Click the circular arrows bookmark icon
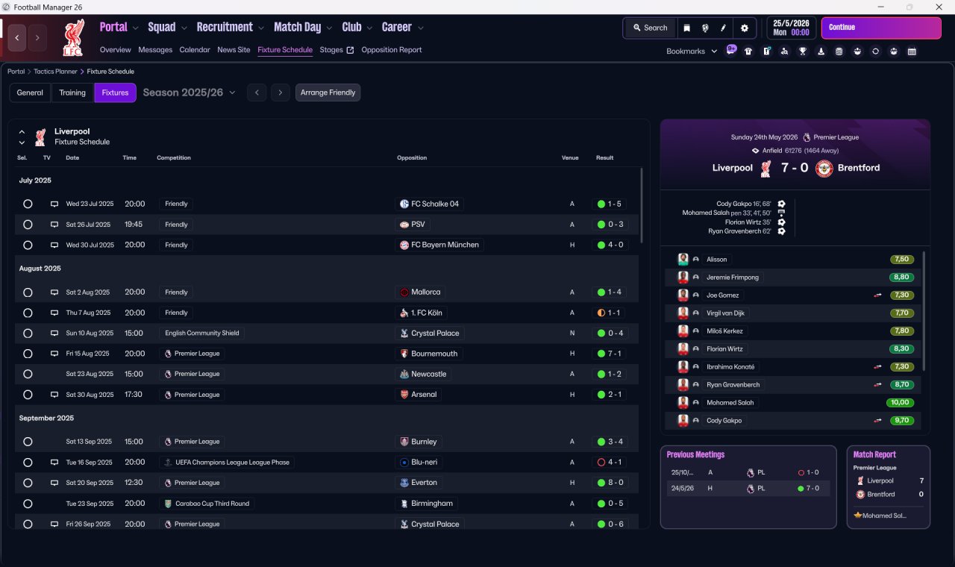The height and width of the screenshot is (567, 955). coord(876,51)
